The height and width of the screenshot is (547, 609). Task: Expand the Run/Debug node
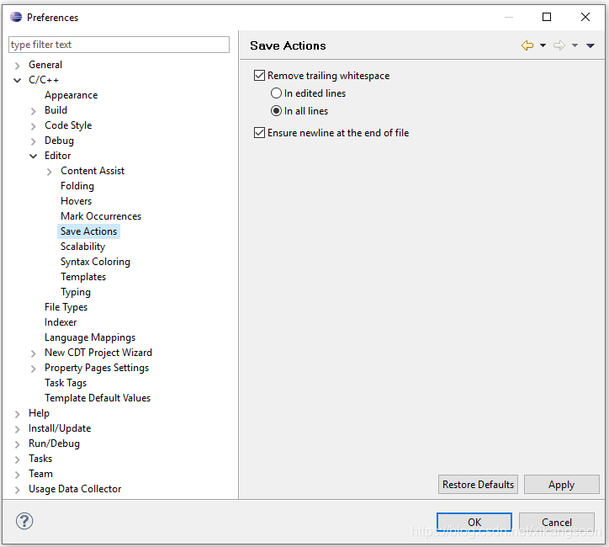18,444
